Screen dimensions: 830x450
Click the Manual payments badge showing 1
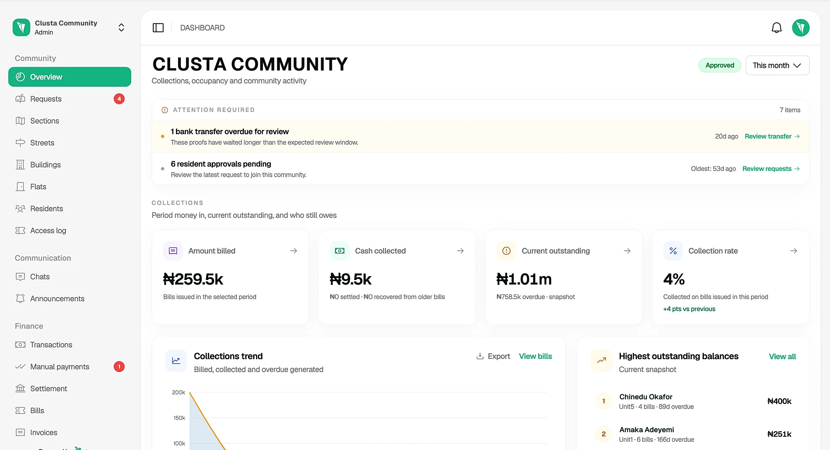click(119, 366)
